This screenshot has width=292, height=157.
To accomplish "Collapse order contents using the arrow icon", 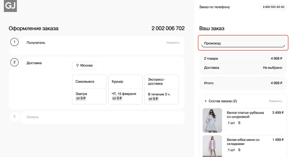I will (x=206, y=101).
